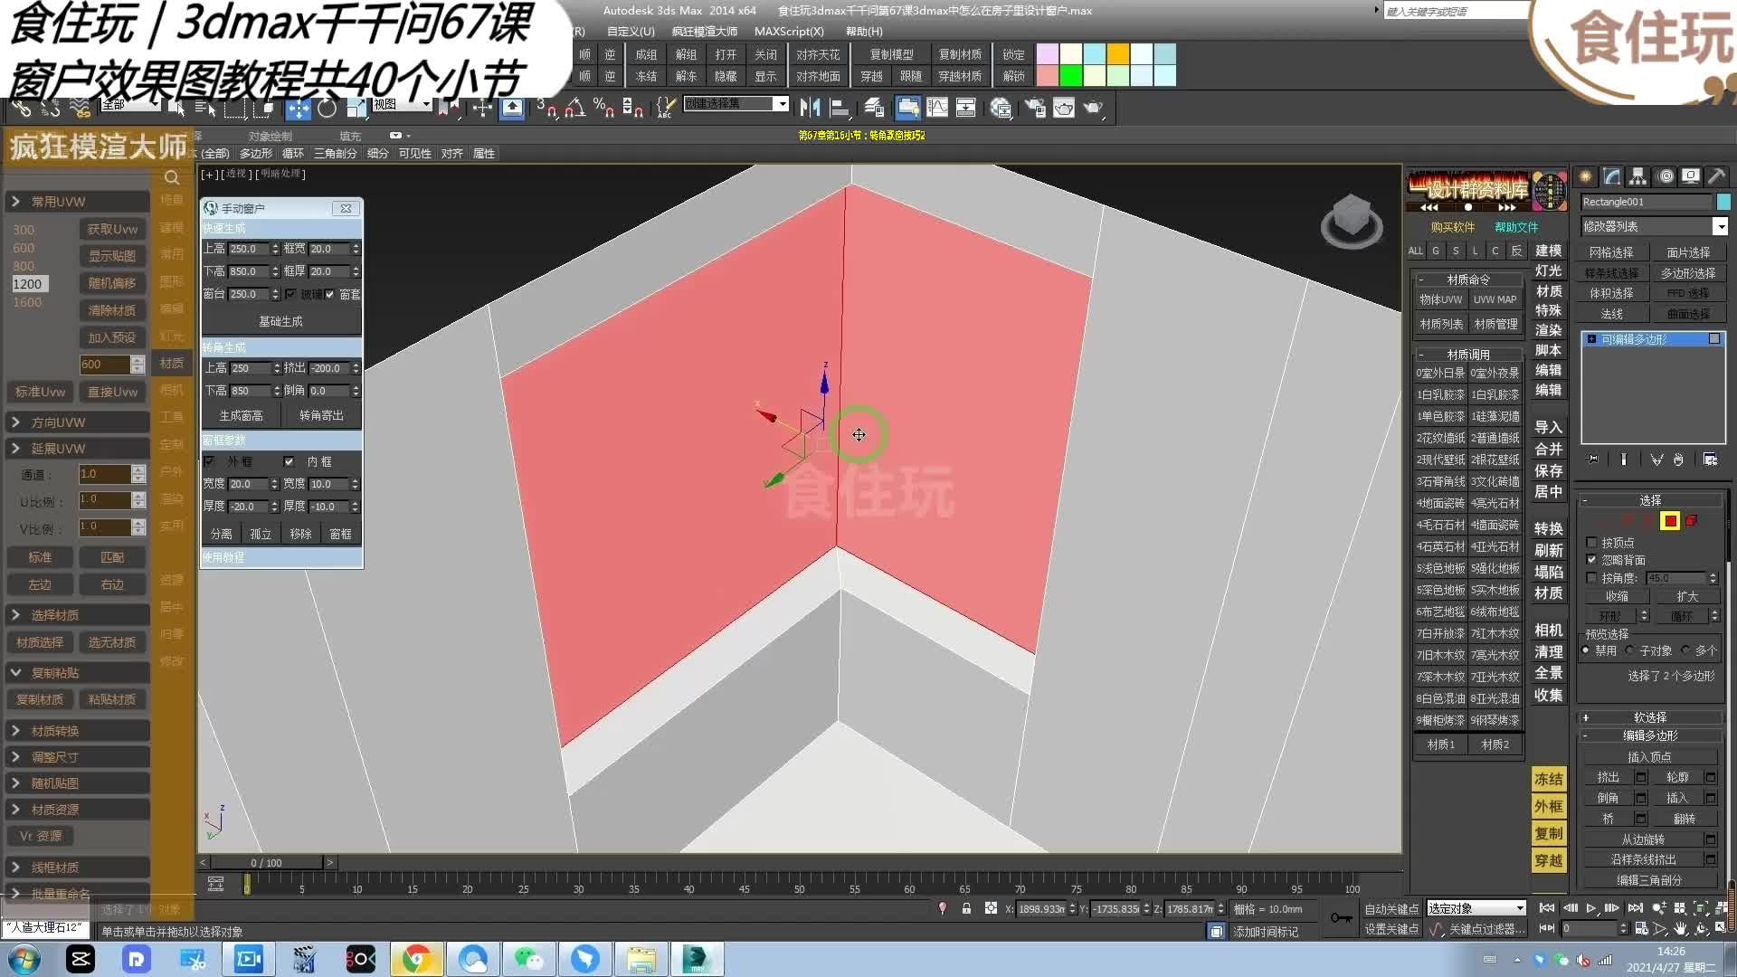Image resolution: width=1737 pixels, height=977 pixels.
Task: Click the large key Set Keys icon
Action: (1341, 918)
